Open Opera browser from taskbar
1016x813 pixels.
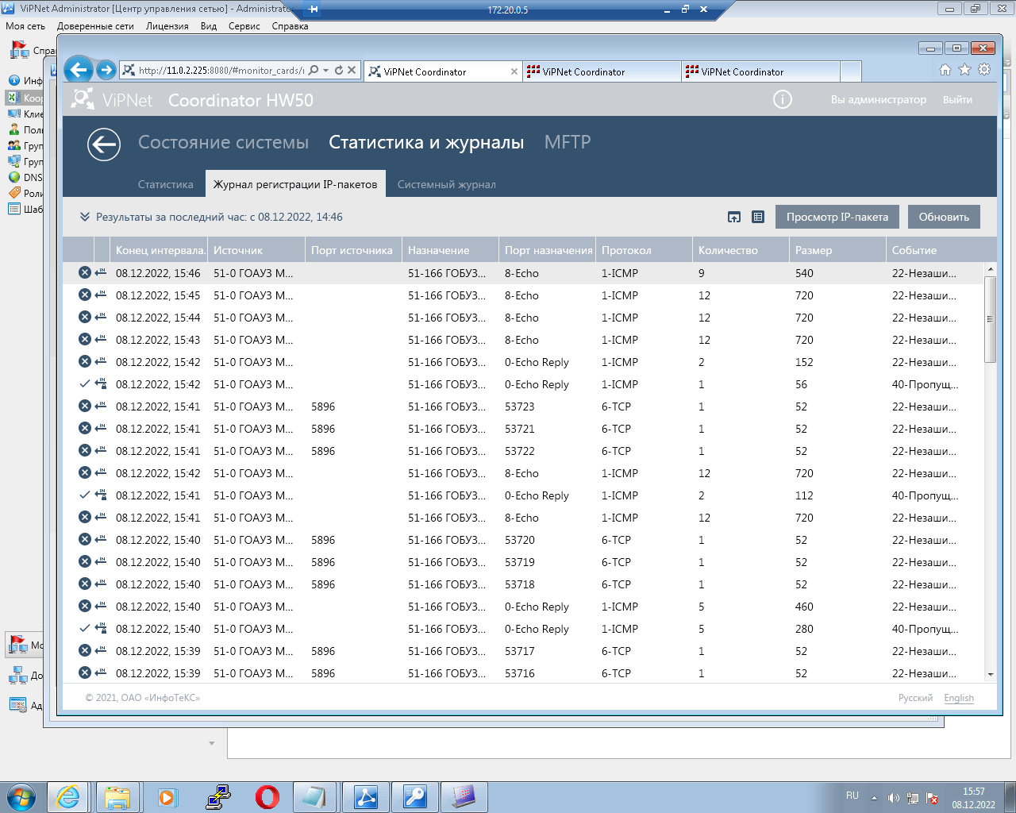tap(267, 797)
